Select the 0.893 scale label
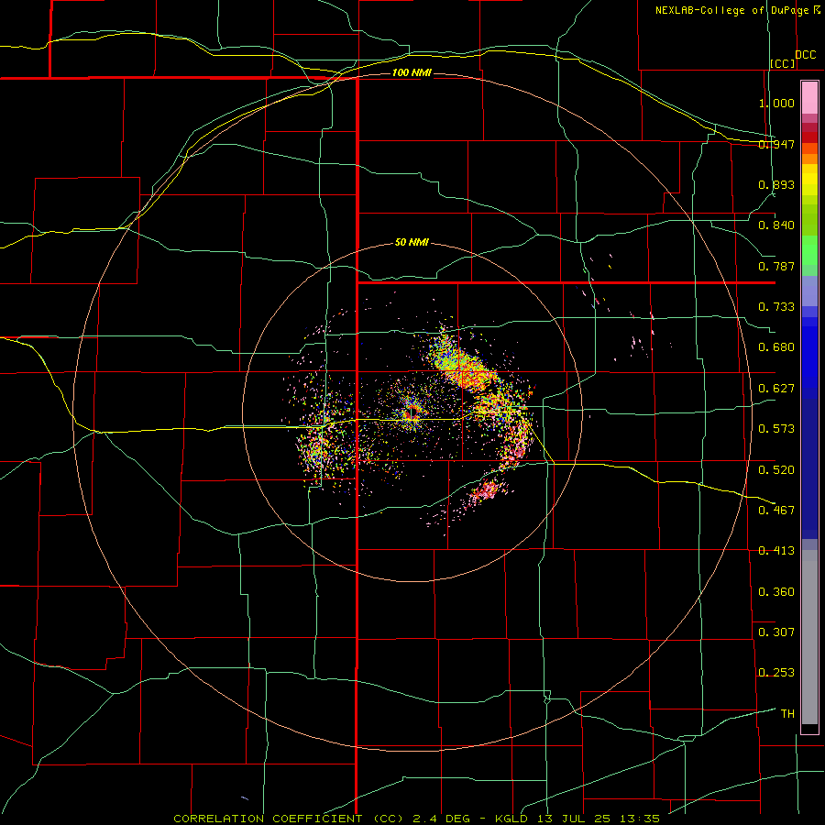 [776, 184]
